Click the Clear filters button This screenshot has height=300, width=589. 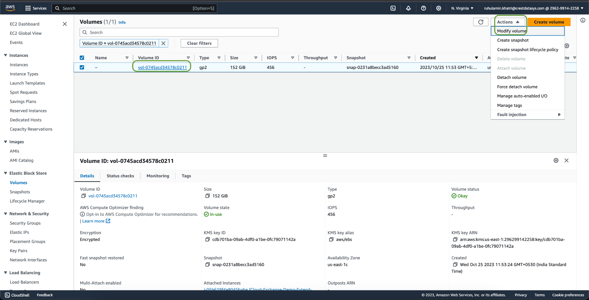click(x=199, y=43)
